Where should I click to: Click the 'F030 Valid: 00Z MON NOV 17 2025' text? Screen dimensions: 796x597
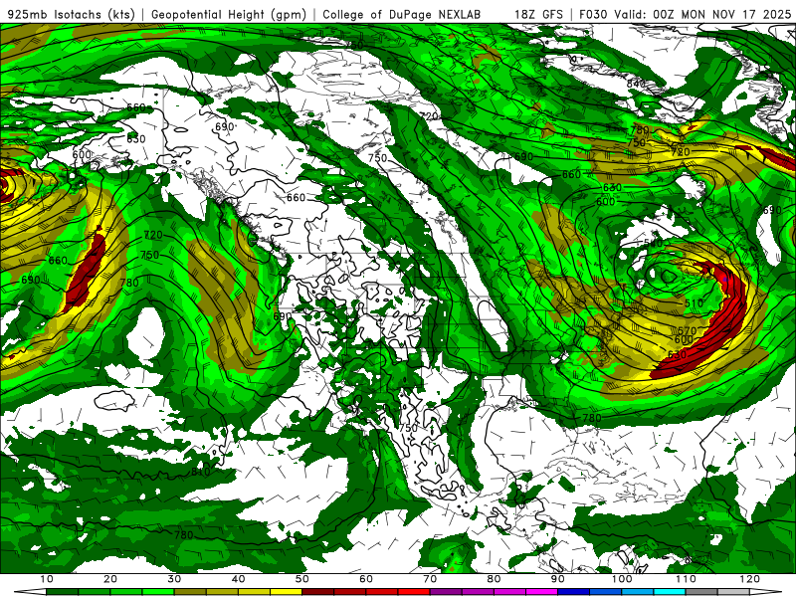[x=686, y=14]
